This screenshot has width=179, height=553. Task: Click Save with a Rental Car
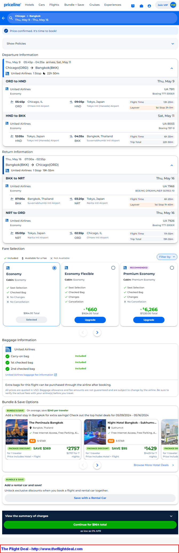(x=90, y=498)
